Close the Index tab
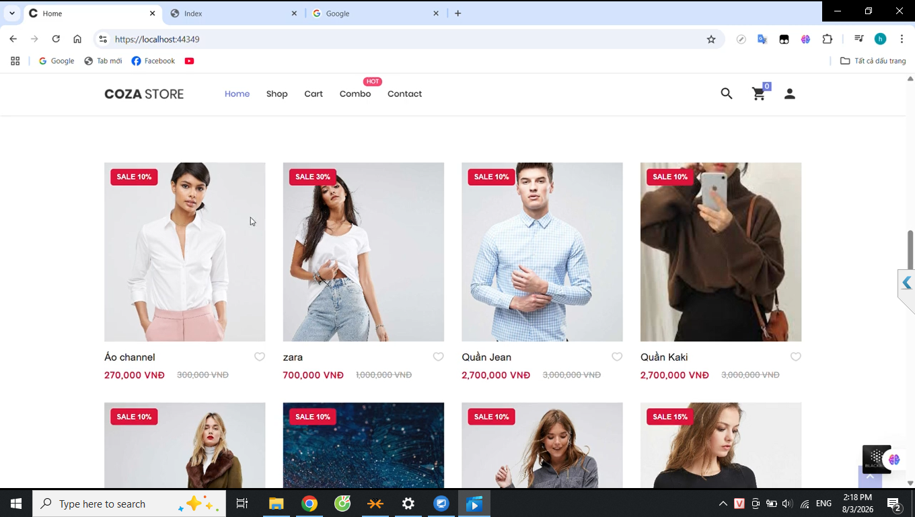 tap(294, 13)
